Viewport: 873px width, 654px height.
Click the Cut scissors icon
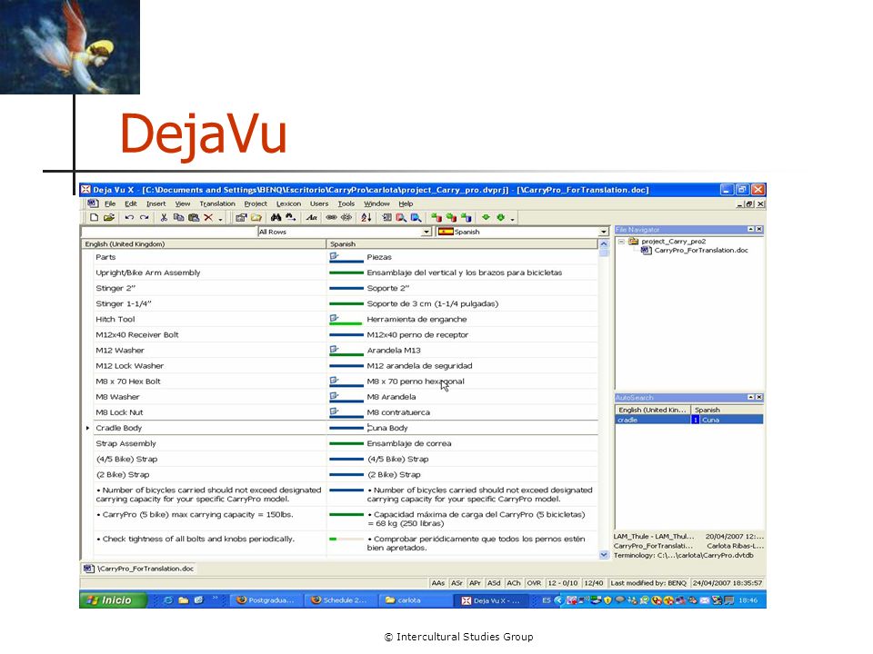click(164, 217)
